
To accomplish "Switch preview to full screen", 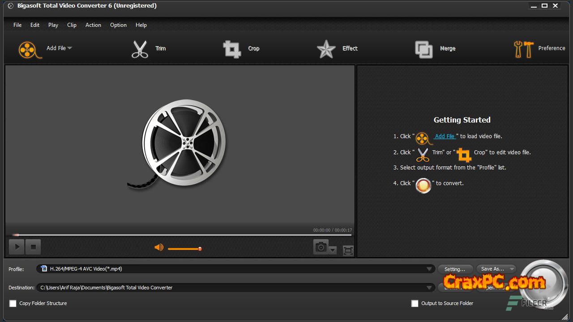I will click(x=348, y=250).
